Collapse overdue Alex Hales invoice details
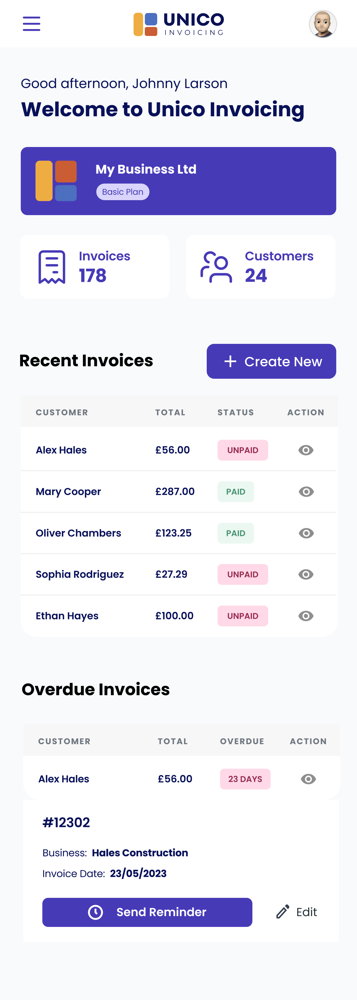 (308, 779)
